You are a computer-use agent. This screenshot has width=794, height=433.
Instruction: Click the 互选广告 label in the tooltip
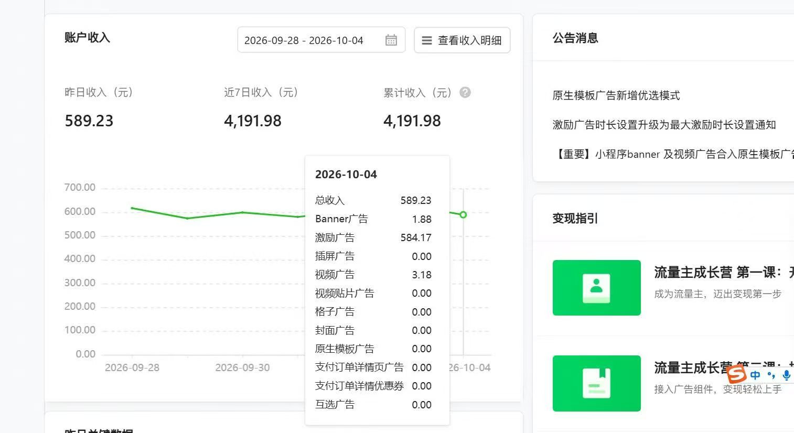click(335, 405)
